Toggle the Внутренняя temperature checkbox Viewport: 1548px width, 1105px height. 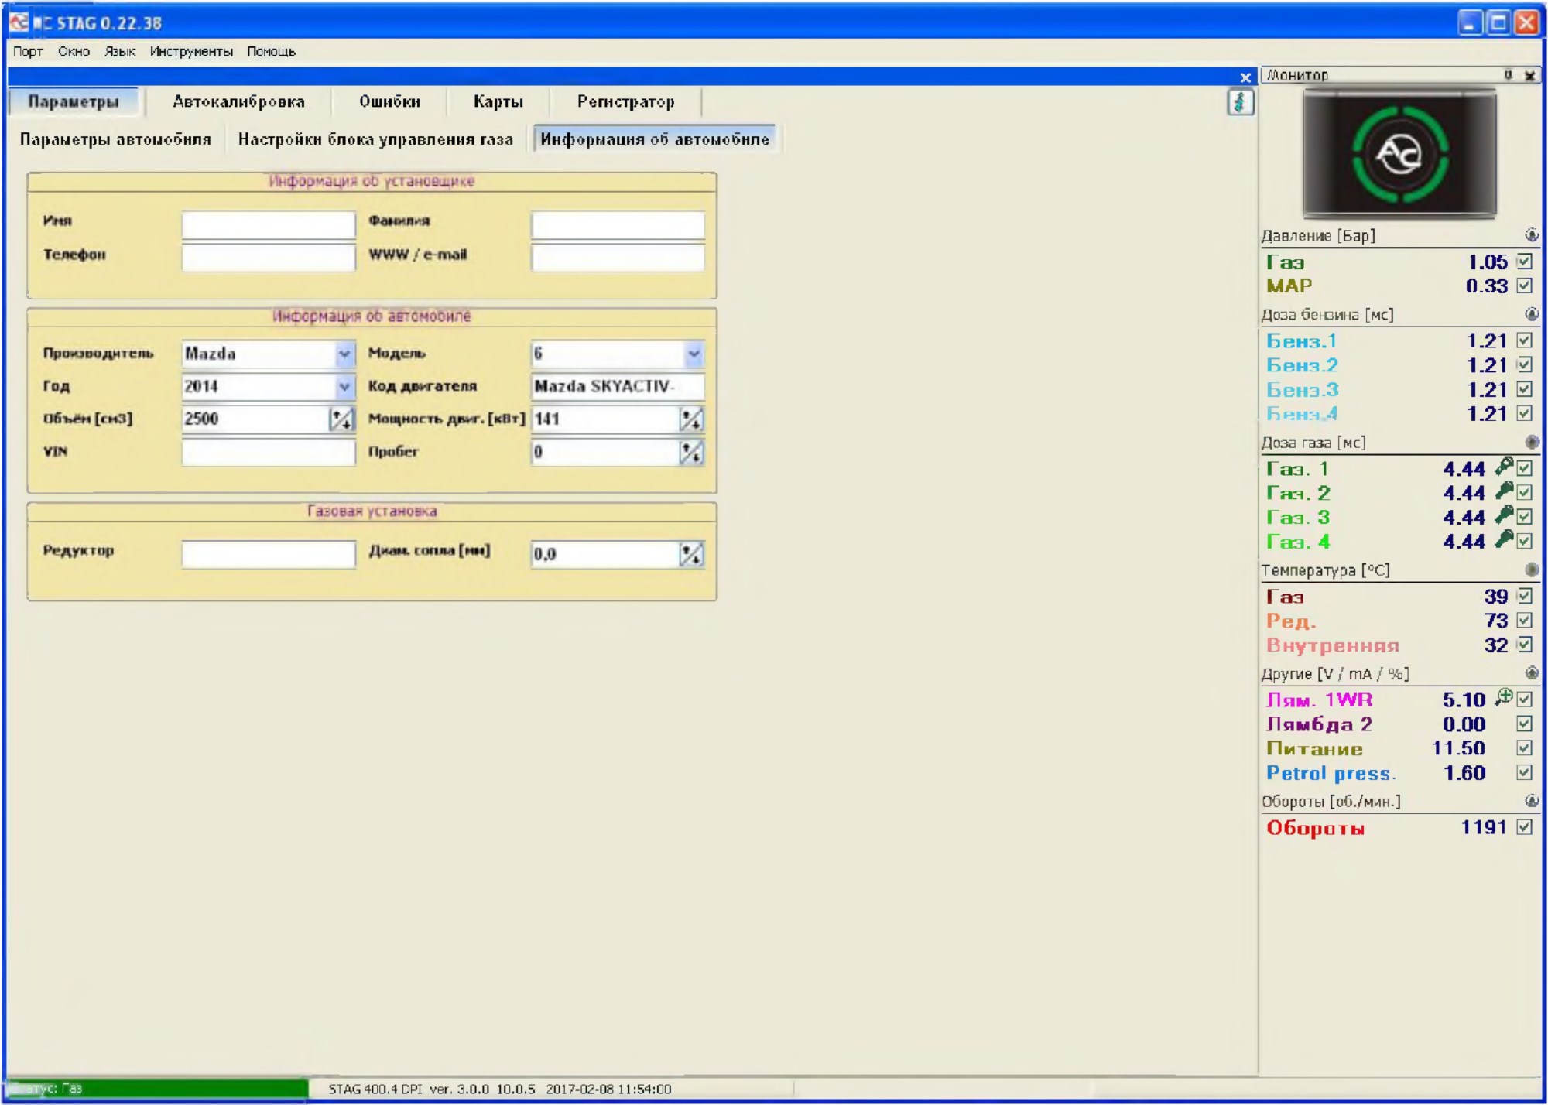click(1524, 645)
